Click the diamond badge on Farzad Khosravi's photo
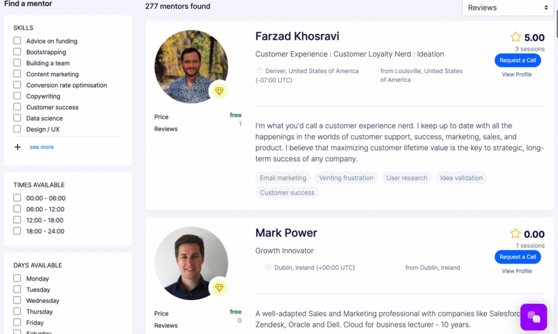 coord(219,91)
